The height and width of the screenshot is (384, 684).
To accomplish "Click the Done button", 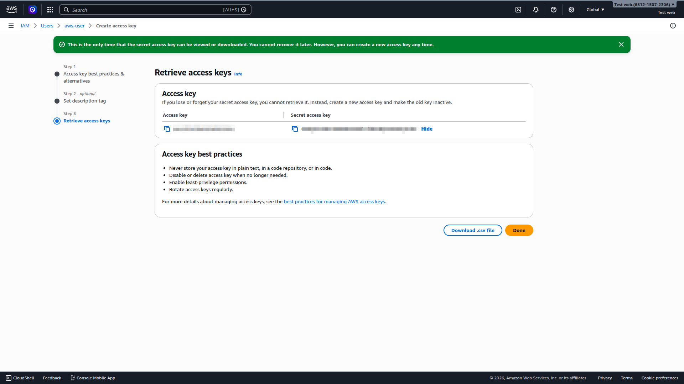I will coord(519,230).
